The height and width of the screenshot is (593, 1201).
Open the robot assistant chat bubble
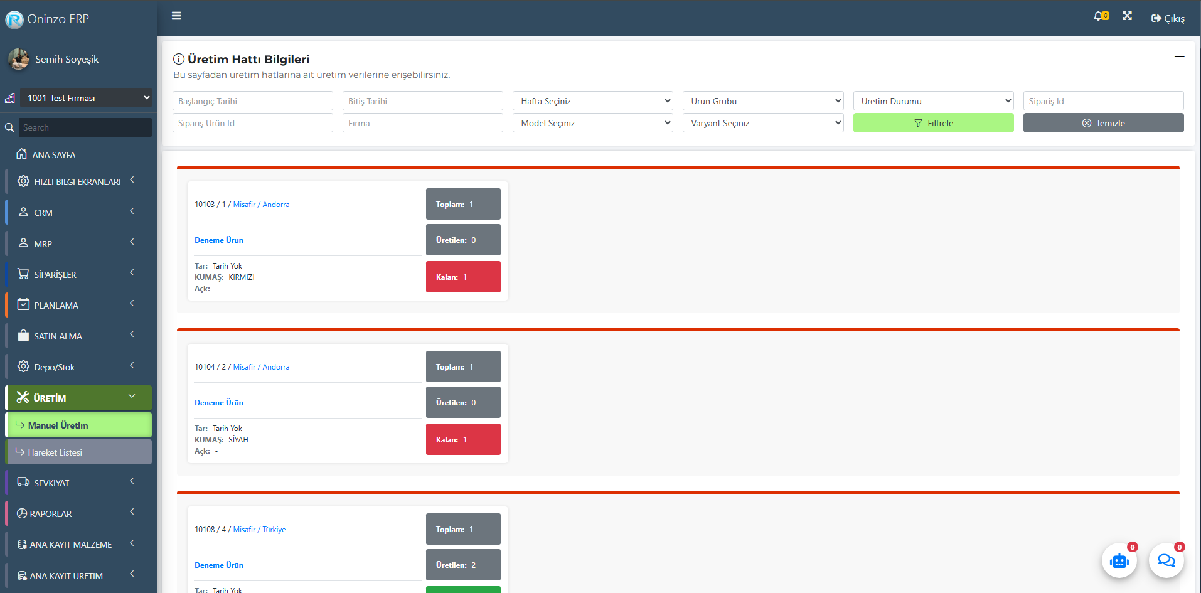pyautogui.click(x=1119, y=560)
